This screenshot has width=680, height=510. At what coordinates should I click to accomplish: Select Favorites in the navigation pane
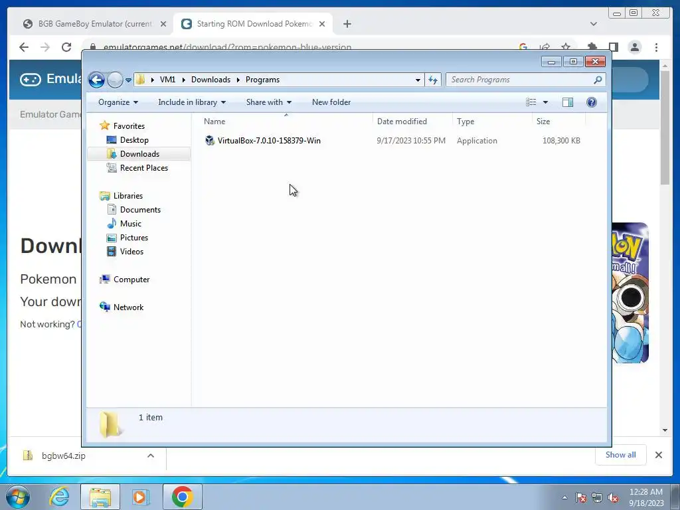[129, 126]
